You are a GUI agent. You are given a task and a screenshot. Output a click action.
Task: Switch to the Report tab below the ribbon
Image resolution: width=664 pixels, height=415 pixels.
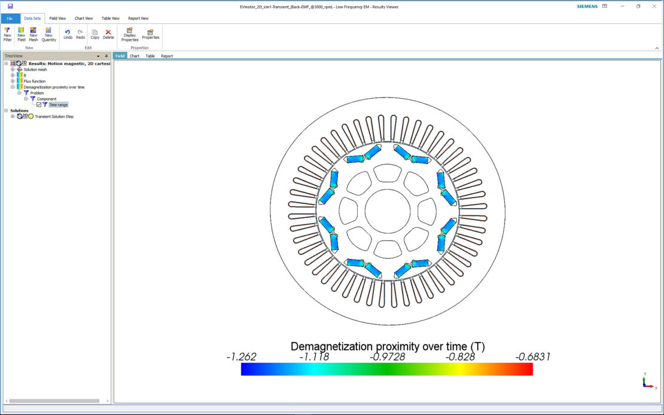(167, 56)
